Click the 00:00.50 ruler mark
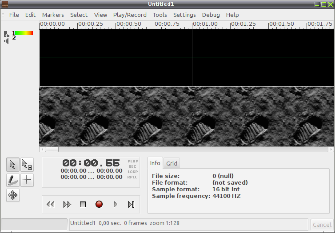Screen dimensions: 335x233 (128, 24)
